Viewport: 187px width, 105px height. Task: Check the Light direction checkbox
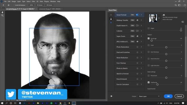pyautogui.click(x=148, y=65)
